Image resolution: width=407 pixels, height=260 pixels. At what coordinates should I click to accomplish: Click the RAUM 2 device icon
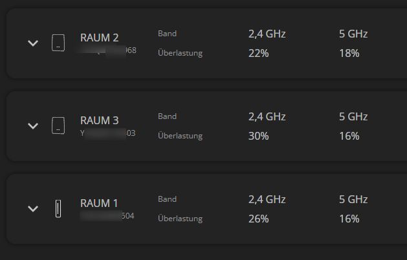(x=58, y=43)
